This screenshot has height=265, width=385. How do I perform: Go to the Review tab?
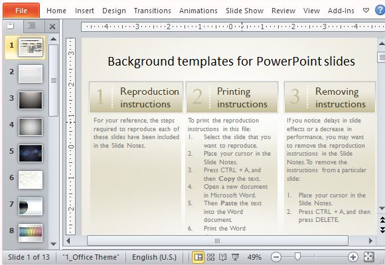283,11
